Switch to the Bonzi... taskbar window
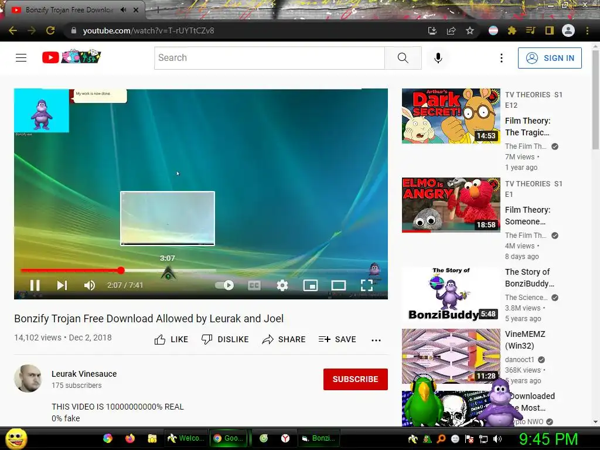 (x=318, y=438)
